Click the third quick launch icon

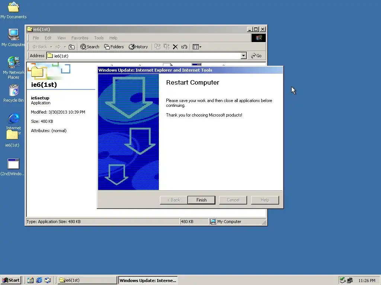tap(48, 280)
